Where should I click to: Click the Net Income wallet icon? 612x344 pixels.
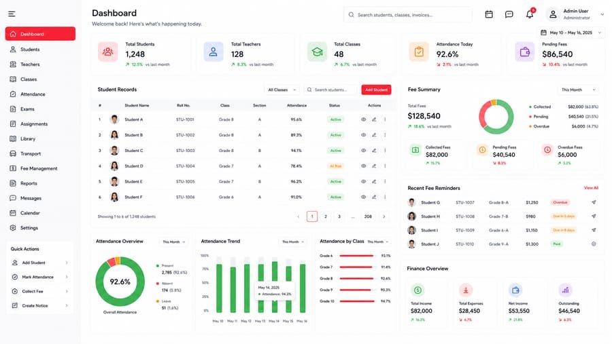coord(515,290)
